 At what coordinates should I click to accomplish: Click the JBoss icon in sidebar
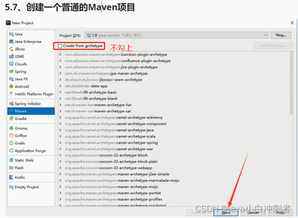coord(11,49)
